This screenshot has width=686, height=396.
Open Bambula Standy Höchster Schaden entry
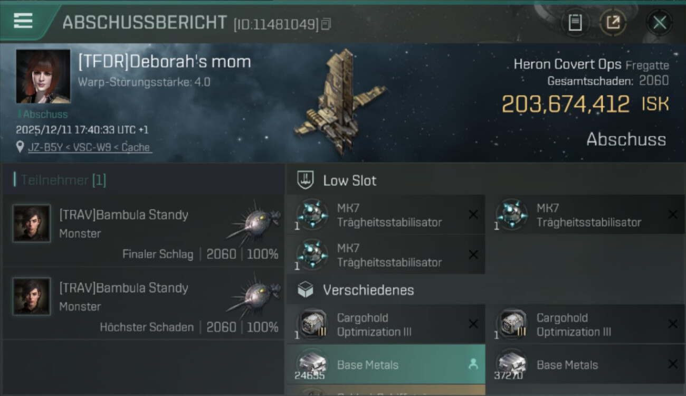point(144,303)
